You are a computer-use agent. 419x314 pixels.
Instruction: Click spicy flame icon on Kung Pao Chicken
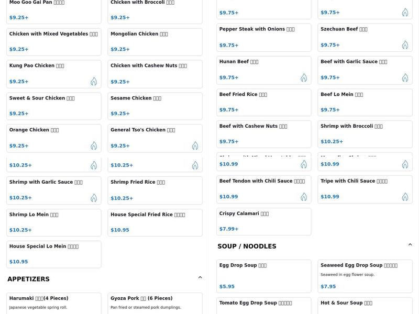[94, 82]
